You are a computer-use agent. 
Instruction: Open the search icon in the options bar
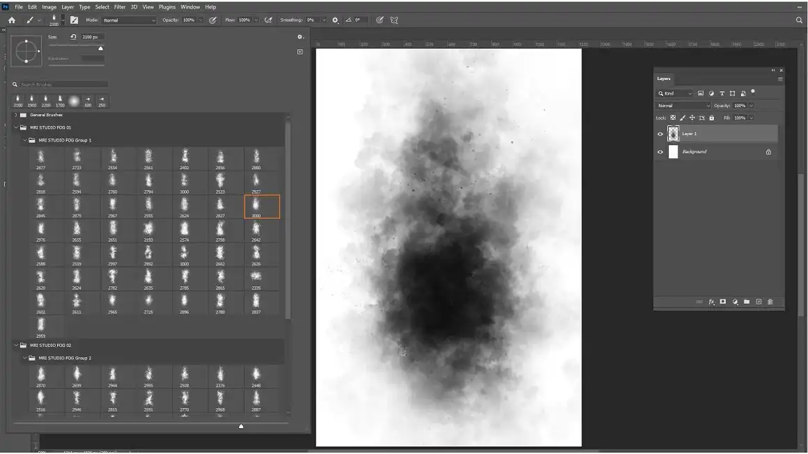pos(799,20)
